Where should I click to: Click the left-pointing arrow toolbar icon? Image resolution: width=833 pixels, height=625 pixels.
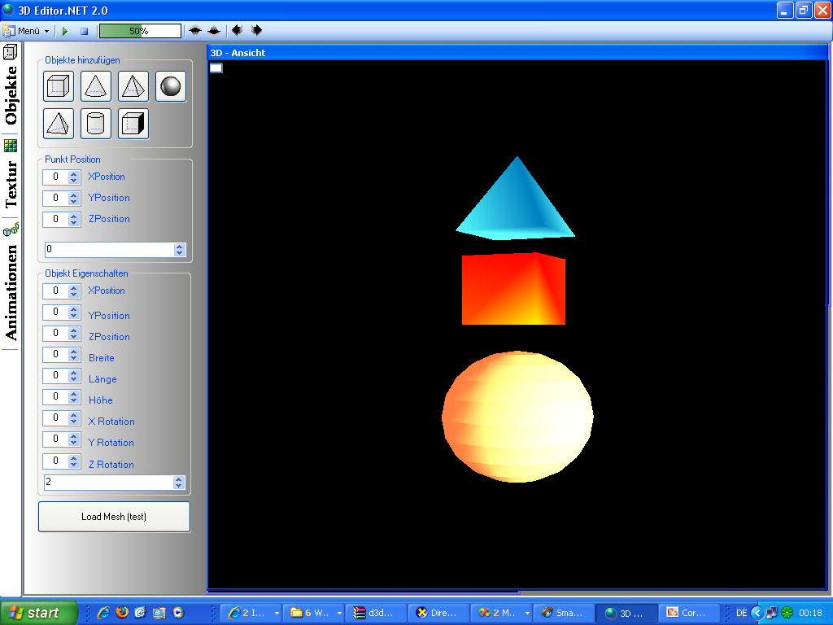click(237, 30)
